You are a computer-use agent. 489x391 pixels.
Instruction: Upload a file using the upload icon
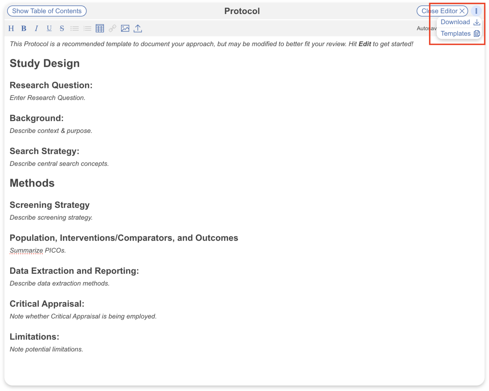click(x=138, y=28)
